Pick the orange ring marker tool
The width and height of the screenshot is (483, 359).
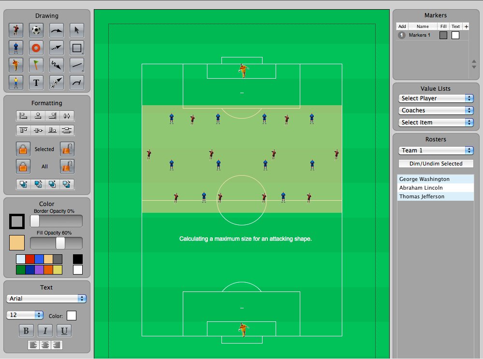coord(36,48)
